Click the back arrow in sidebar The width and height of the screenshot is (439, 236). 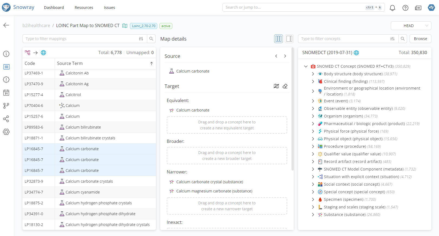point(6,25)
